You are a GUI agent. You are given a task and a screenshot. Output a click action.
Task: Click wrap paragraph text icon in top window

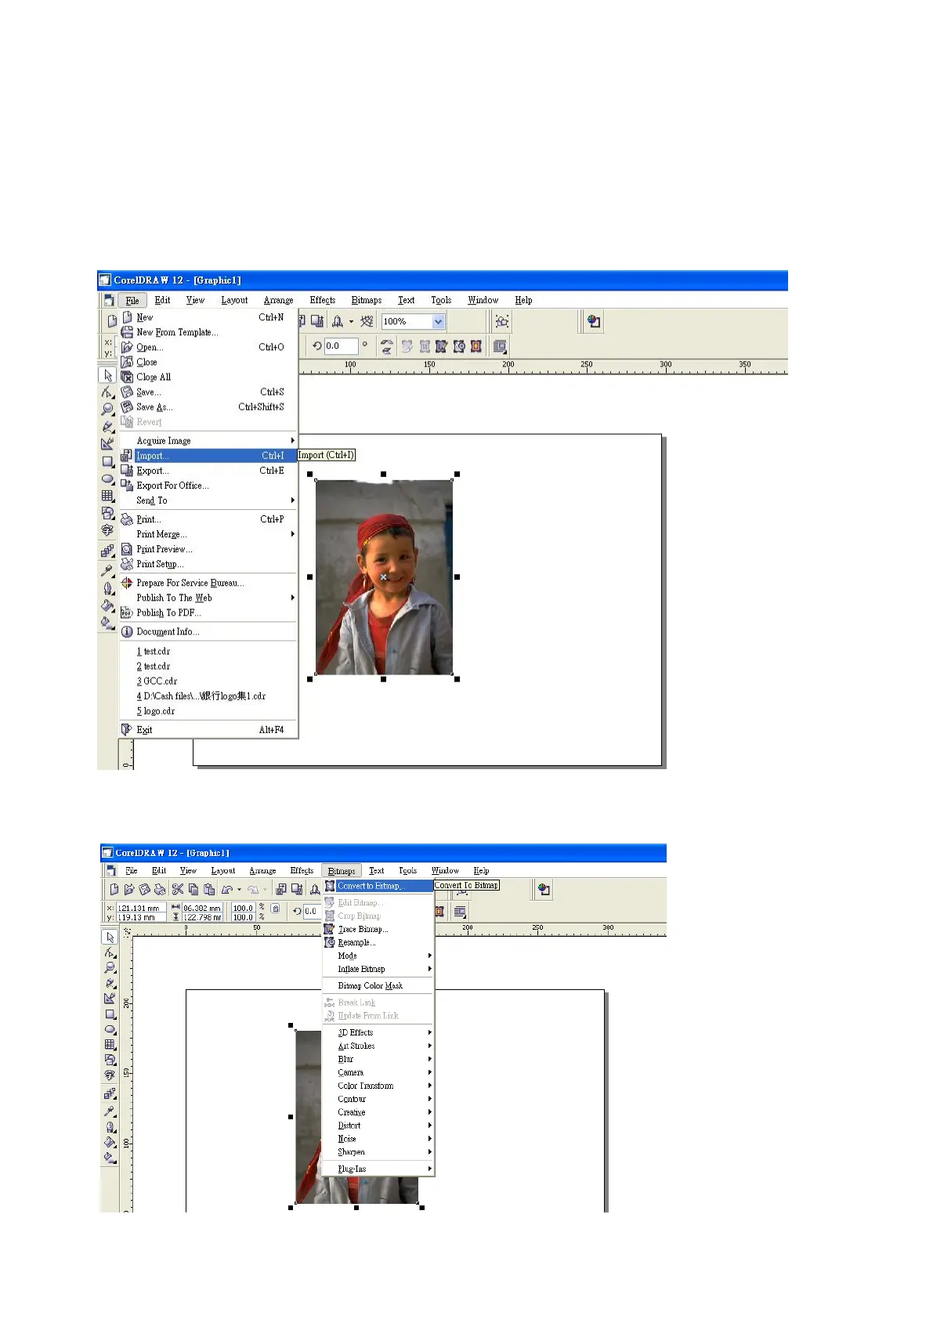500,346
